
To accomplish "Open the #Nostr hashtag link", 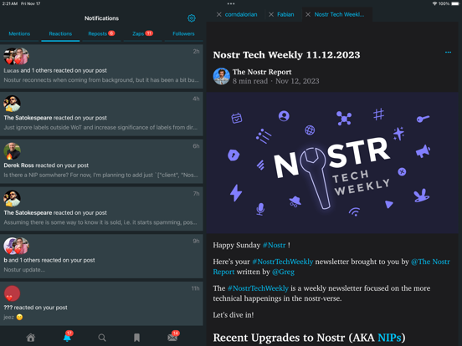I will pos(274,245).
